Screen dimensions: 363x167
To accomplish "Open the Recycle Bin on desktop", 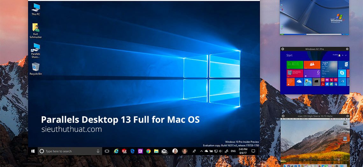I will (x=36, y=69).
